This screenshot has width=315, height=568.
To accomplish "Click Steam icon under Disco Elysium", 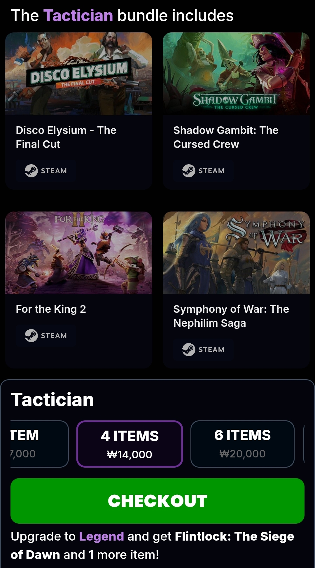I will tap(31, 171).
